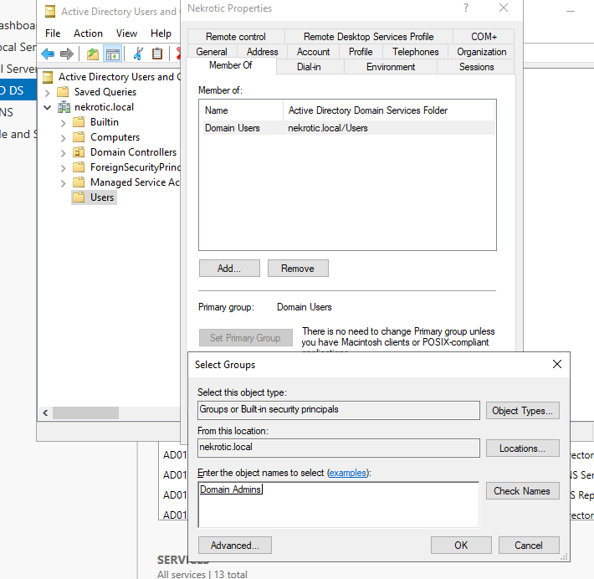Click the left arrow of the tree horizontal scrollbar
Viewport: 594px width, 579px height.
point(45,412)
